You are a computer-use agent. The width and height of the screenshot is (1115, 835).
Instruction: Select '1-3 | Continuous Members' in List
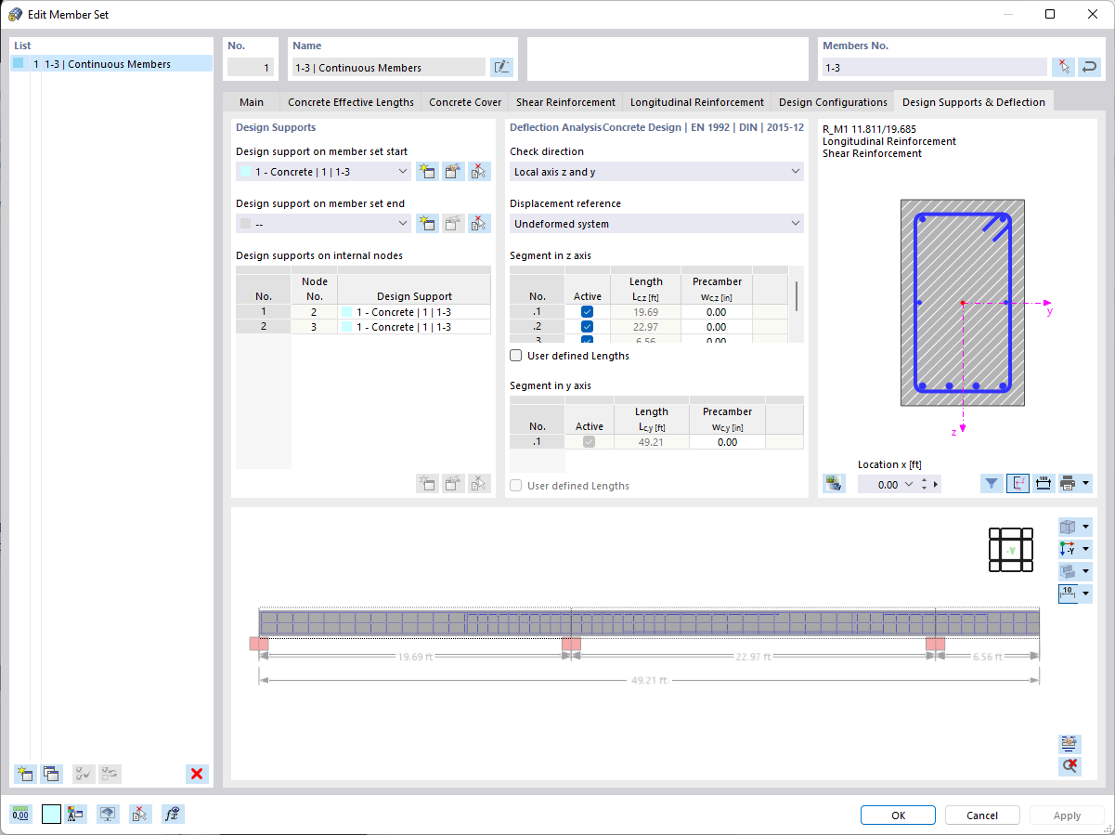point(111,64)
